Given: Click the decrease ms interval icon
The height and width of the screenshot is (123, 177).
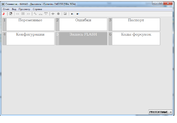Looking at the screenshot, I should point(40,14).
